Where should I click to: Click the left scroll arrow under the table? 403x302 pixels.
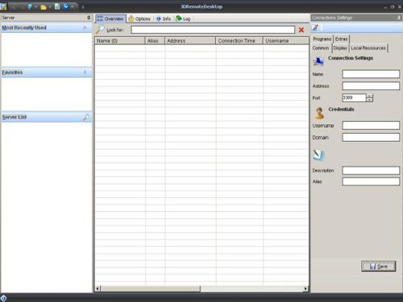tap(98, 288)
